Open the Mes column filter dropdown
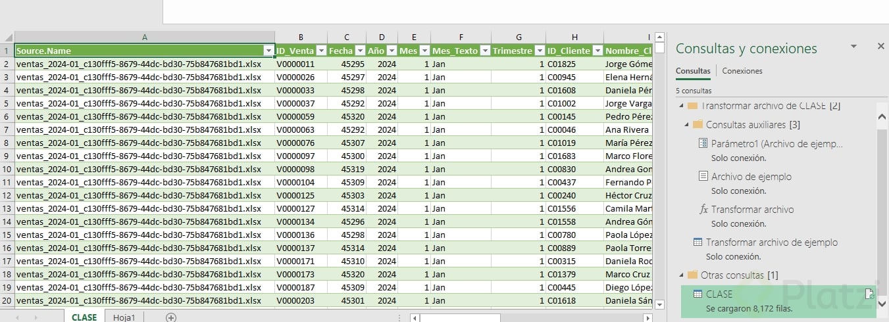This screenshot has height=322, width=889. 424,51
